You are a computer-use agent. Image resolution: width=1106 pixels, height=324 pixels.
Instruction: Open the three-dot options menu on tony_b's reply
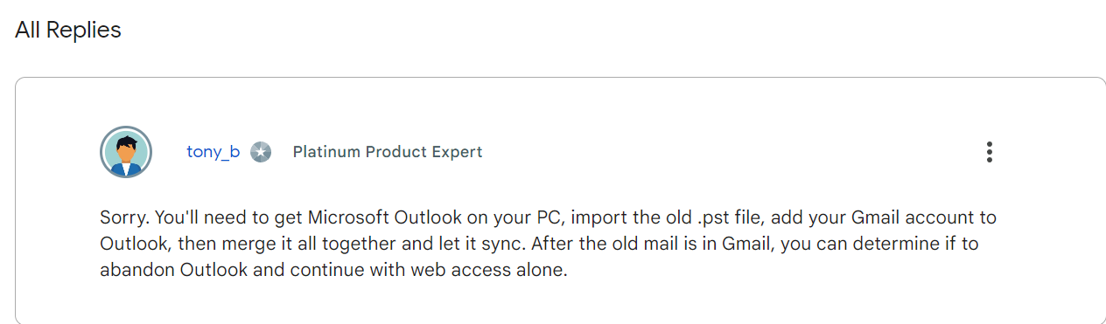coord(989,152)
